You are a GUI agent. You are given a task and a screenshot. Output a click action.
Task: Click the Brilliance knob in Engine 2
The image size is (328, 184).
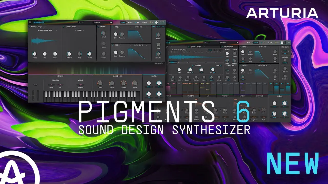69,54
